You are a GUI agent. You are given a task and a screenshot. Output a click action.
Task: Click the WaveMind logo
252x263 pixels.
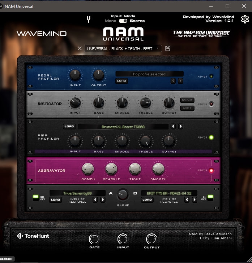tap(42, 34)
